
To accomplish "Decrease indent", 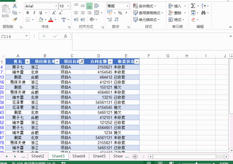I will point(76,20).
